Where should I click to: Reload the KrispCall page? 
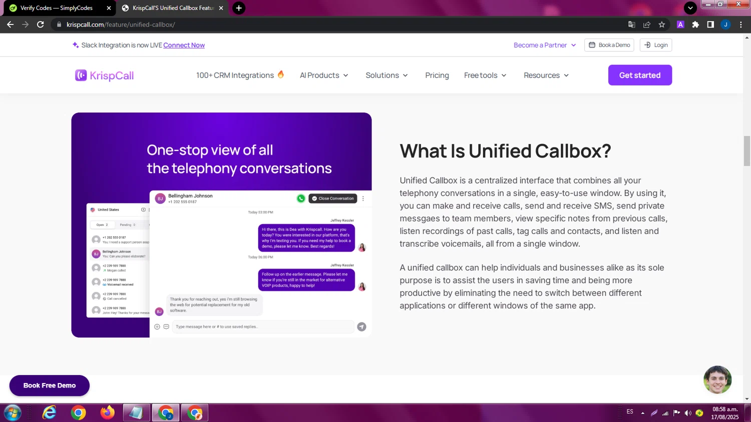41,24
